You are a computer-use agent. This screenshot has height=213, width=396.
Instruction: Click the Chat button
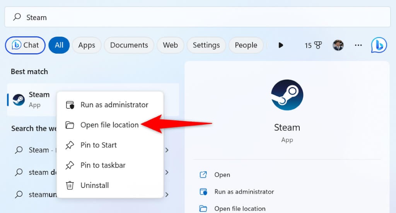click(25, 45)
